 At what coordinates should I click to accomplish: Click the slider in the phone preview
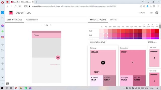coord(55,65)
